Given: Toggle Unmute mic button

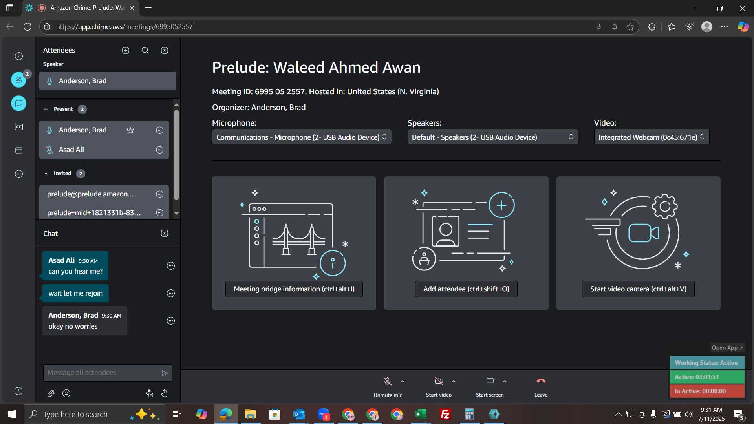Looking at the screenshot, I should pyautogui.click(x=388, y=387).
